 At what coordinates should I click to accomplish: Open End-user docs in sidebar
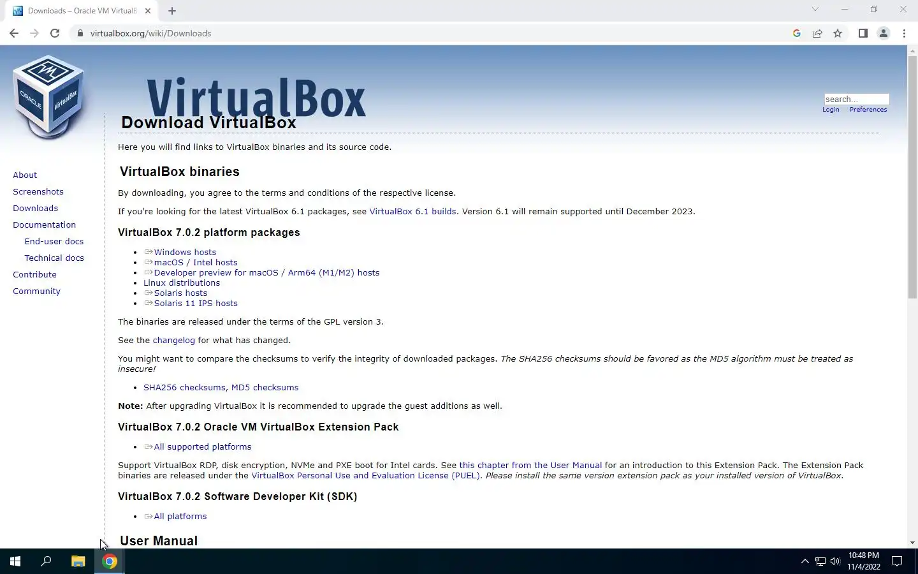pos(54,241)
